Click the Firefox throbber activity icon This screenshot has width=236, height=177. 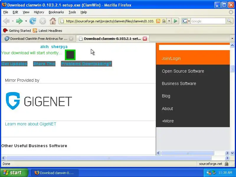[x=231, y=12]
